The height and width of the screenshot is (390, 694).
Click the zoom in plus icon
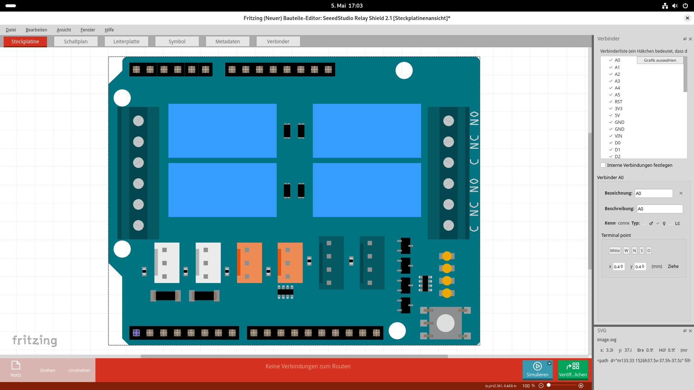[581, 386]
